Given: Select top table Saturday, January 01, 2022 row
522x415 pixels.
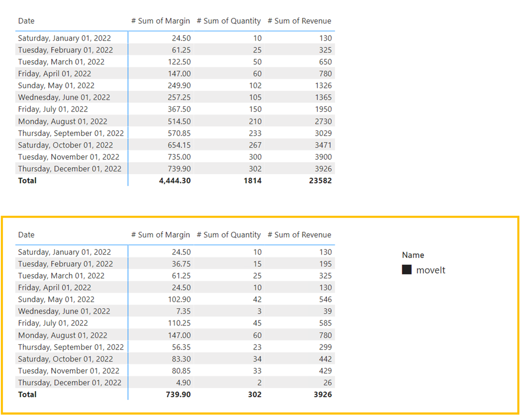Looking at the screenshot, I should [175, 38].
